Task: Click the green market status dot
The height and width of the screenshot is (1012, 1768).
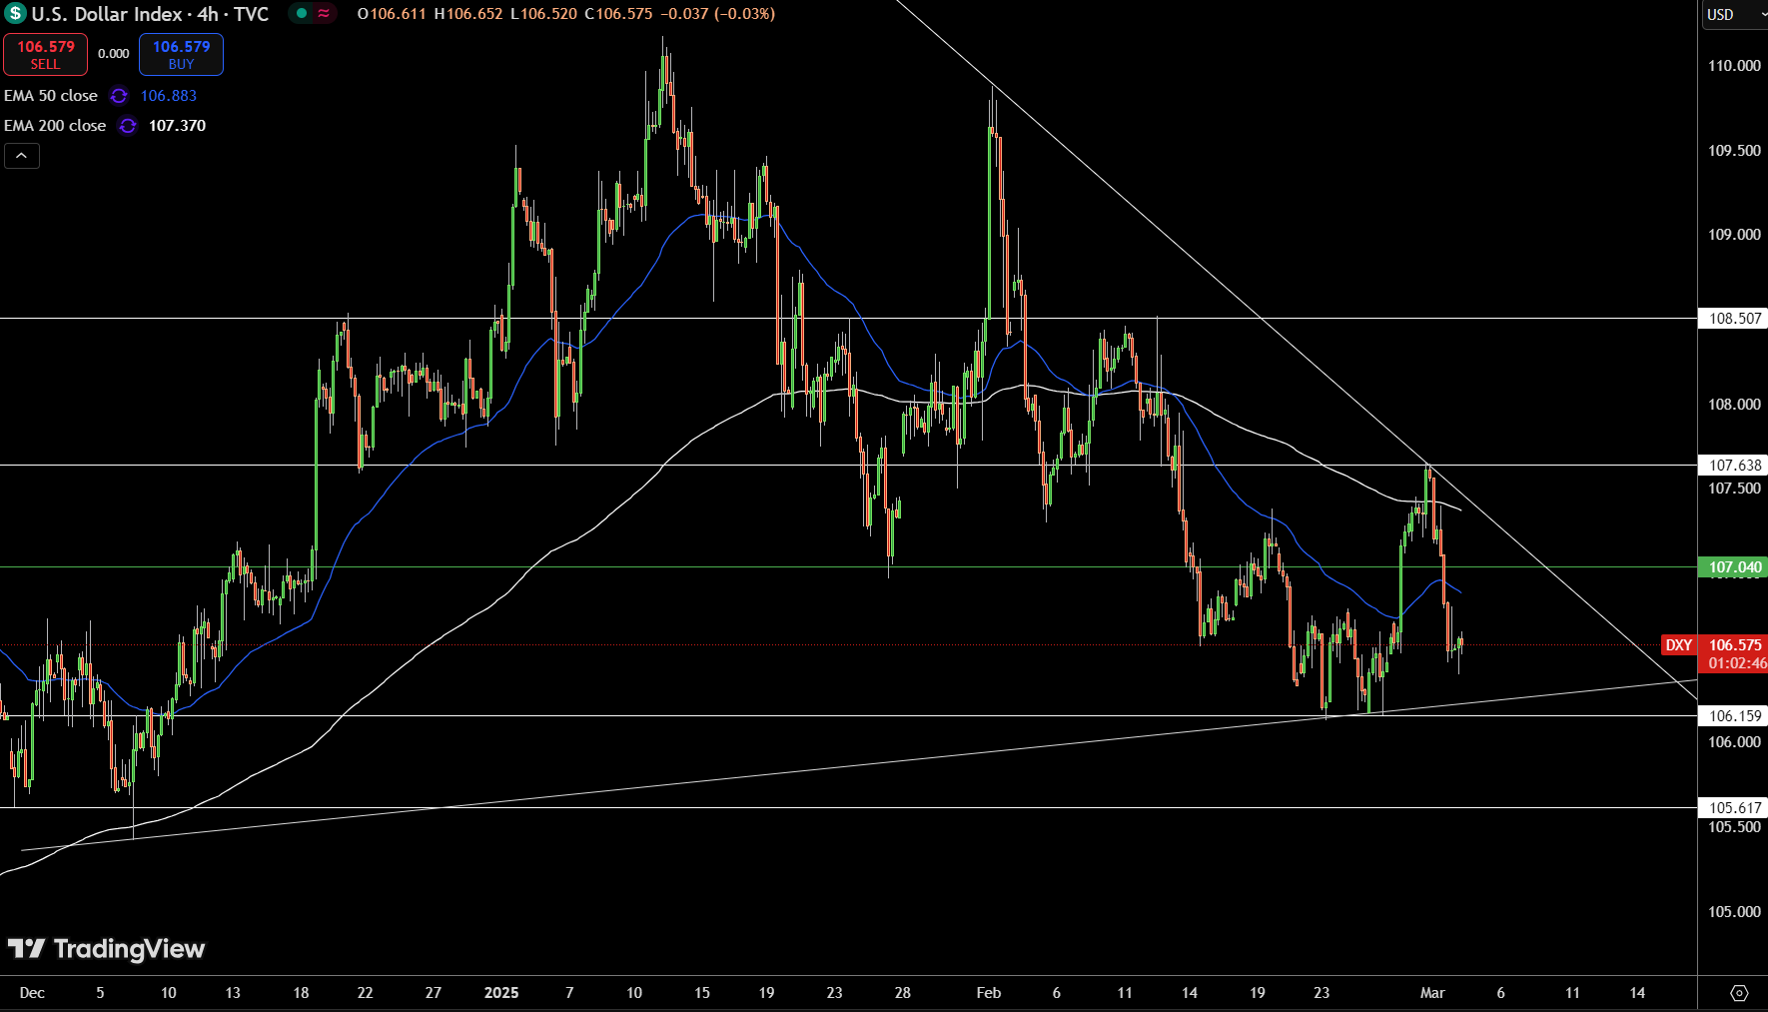Action: pos(302,14)
